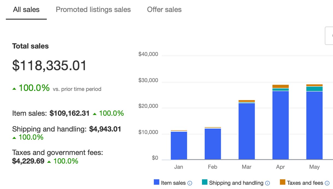Click the Shipping and handling legend label
Screen dimensions: 333x189
pos(236,183)
